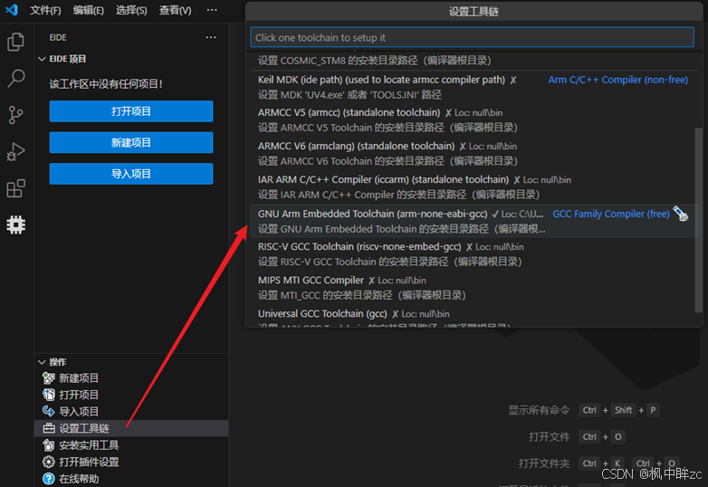Open the menu bar overflow (···)
708x487 pixels.
(x=212, y=10)
